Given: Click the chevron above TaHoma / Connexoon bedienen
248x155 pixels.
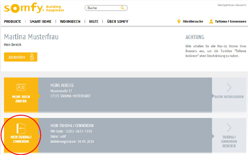Looking at the screenshot, I should (229, 128).
